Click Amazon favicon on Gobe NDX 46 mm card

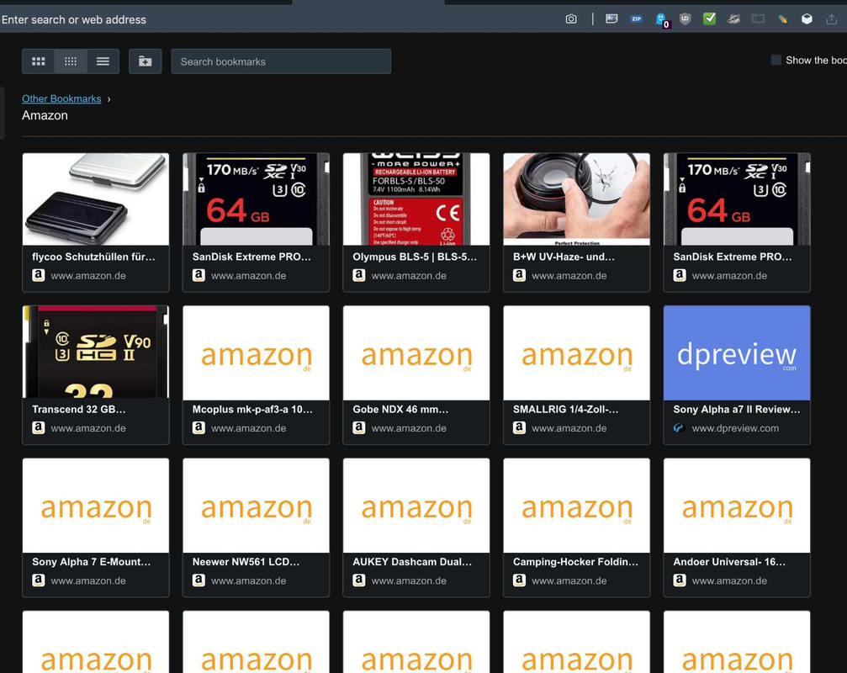point(358,428)
